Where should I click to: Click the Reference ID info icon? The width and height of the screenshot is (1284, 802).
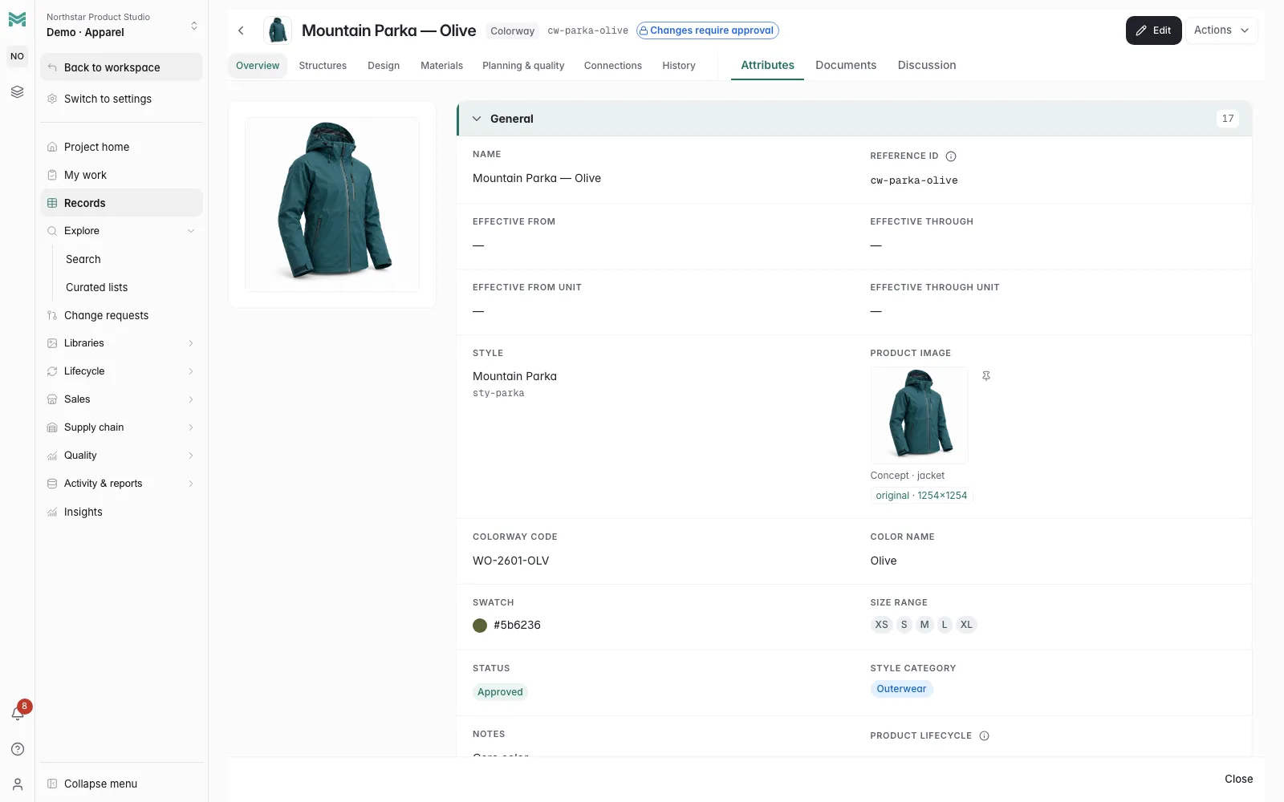(x=951, y=156)
